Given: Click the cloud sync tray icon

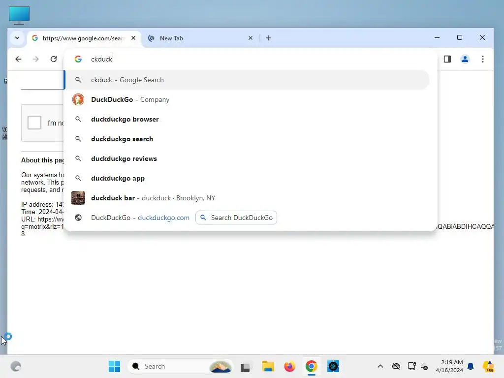Looking at the screenshot, I should 396,366.
